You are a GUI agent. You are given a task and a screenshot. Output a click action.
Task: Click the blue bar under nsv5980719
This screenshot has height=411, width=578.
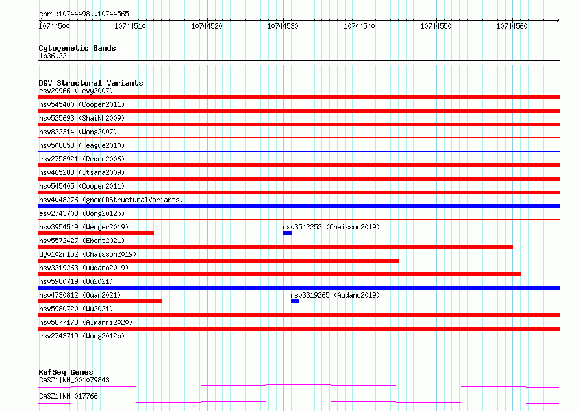tap(299, 288)
